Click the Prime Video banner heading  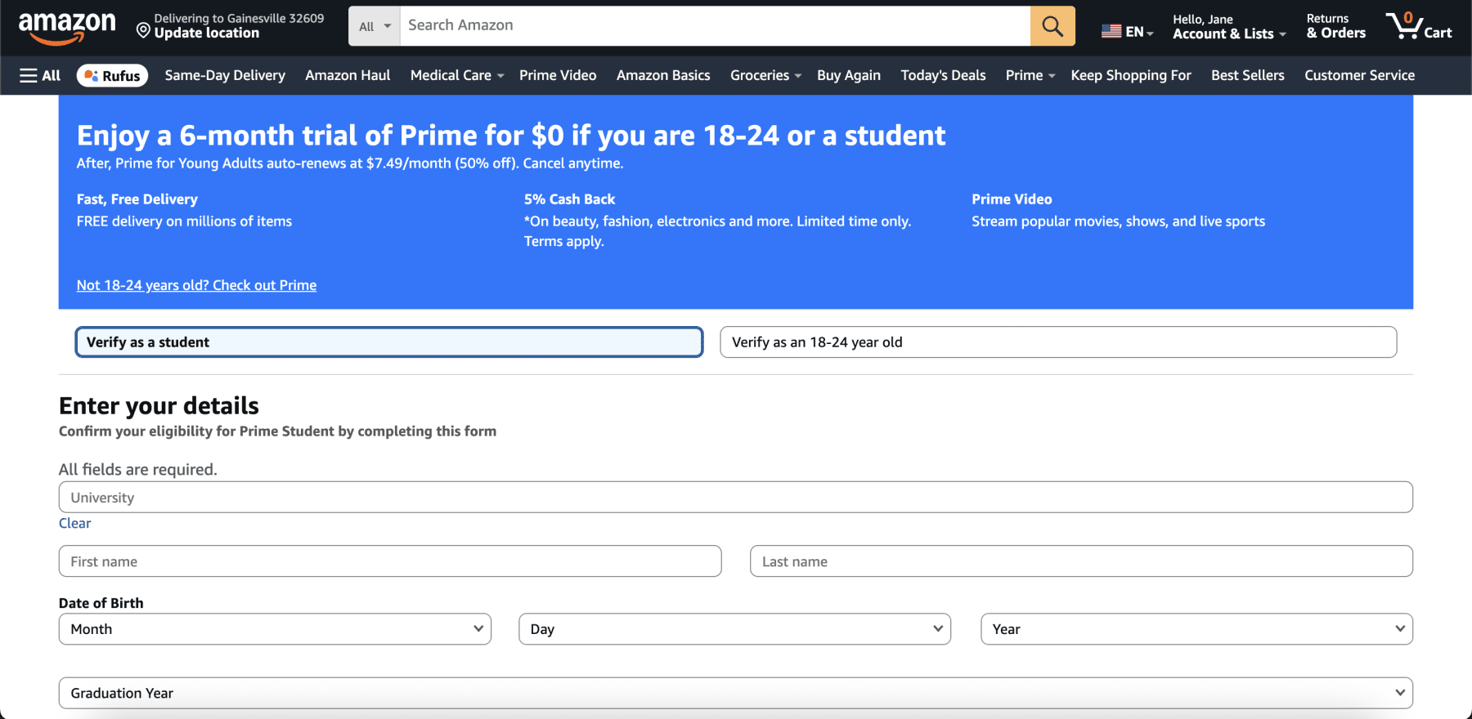pyautogui.click(x=1012, y=199)
